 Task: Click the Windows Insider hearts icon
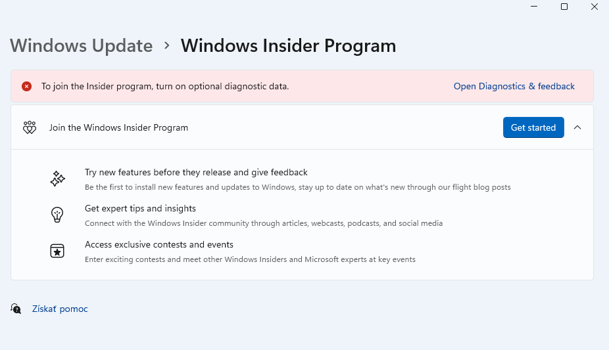coord(30,127)
